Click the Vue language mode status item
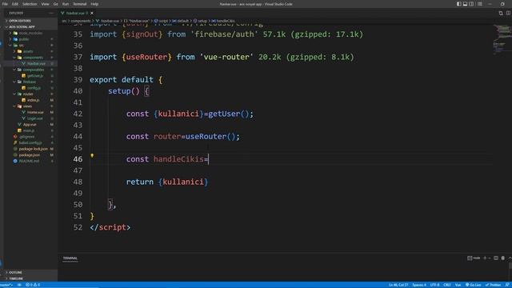This screenshot has height=288, width=512. (458, 285)
